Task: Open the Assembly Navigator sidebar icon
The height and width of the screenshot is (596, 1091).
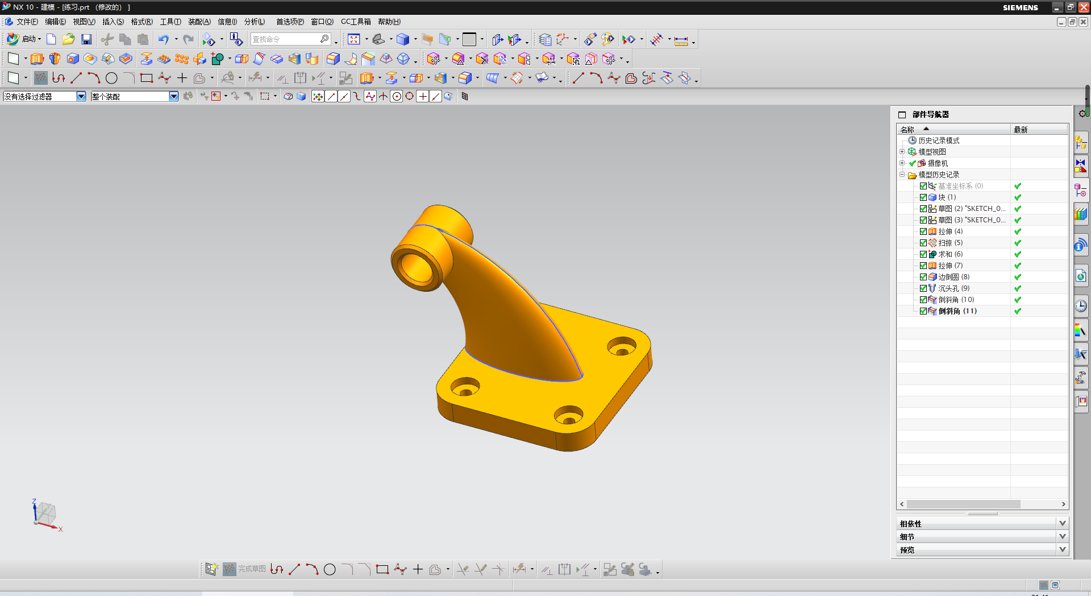Action: tap(1081, 142)
